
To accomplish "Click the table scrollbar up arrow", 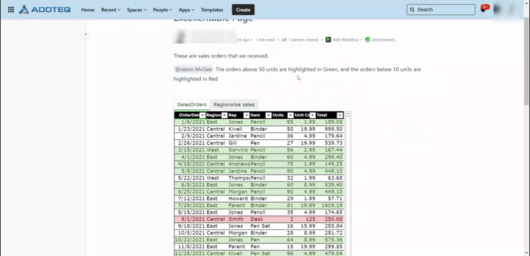I will click(x=348, y=114).
